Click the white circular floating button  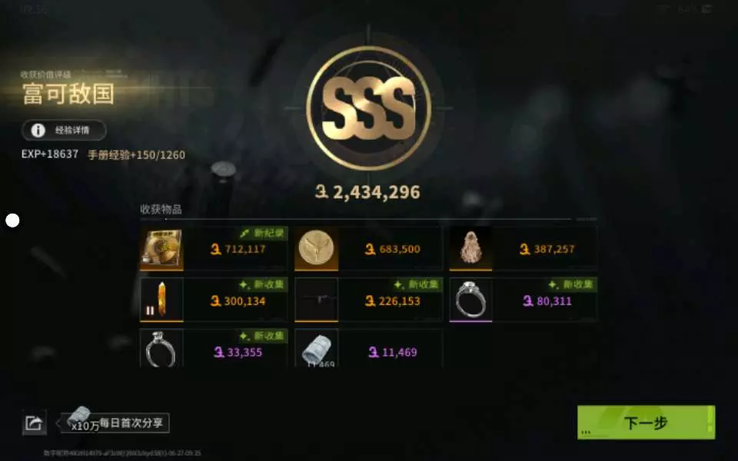[12, 221]
